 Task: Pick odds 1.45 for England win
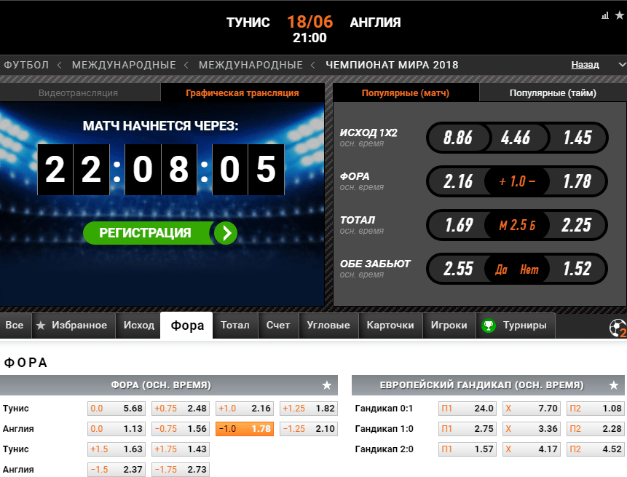(577, 138)
